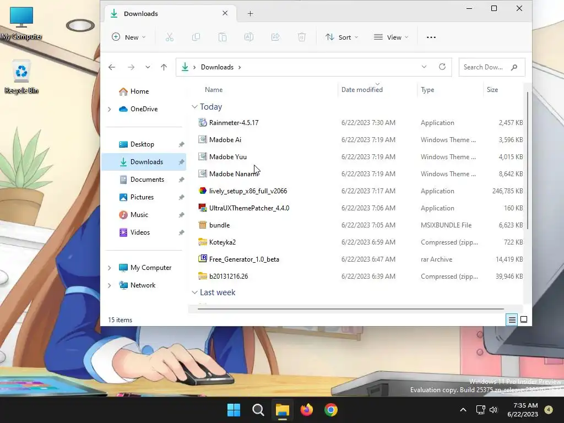
Task: Open the New dropdown menu
Action: (129, 37)
